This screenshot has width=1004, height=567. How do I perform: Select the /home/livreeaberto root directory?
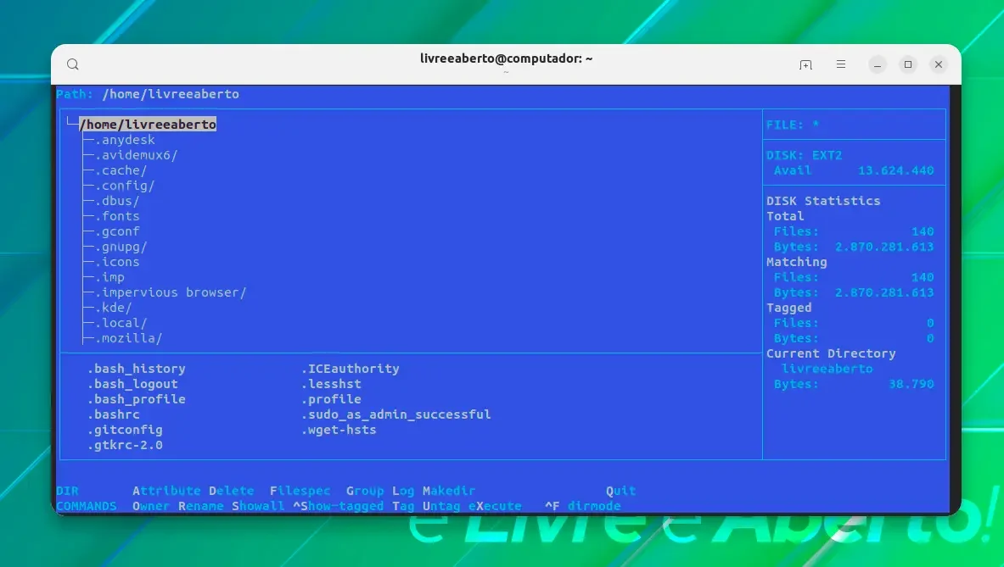point(148,124)
